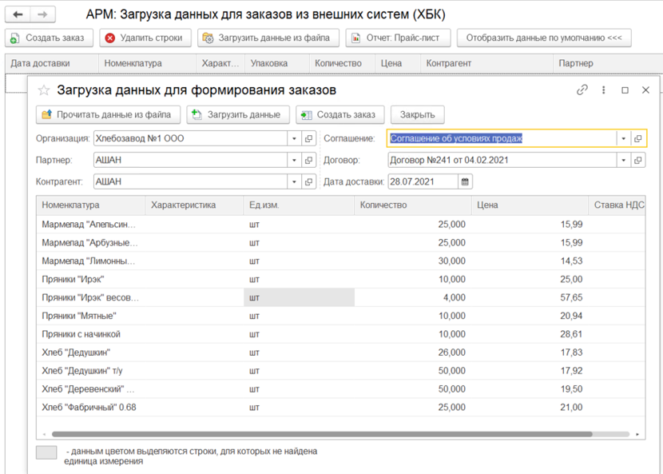Copy the form link via chain icon
Image resolution: width=663 pixels, height=474 pixels.
tap(582, 90)
